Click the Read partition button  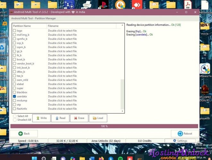60,118
